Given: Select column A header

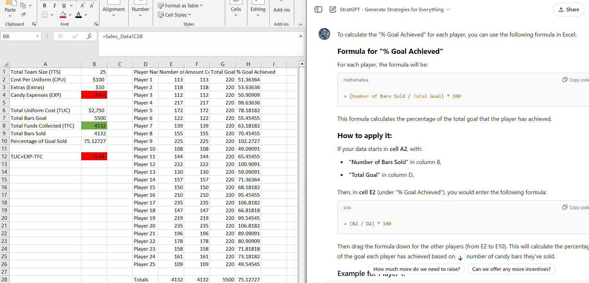Looking at the screenshot, I should tap(45, 64).
